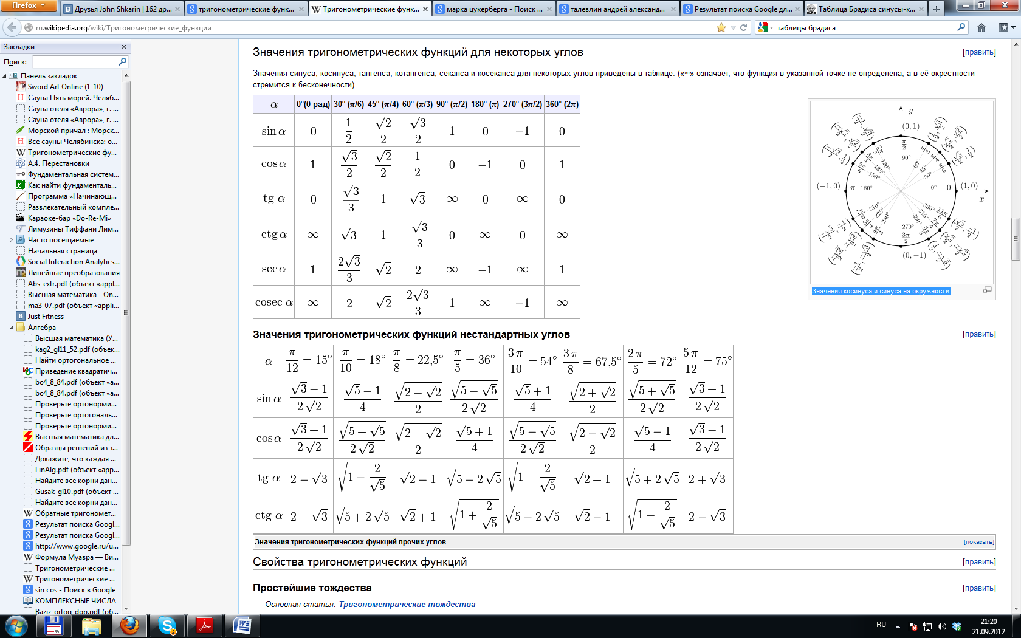Image resolution: width=1021 pixels, height=638 pixels.
Task: Open the network tray icon
Action: pyautogui.click(x=927, y=626)
